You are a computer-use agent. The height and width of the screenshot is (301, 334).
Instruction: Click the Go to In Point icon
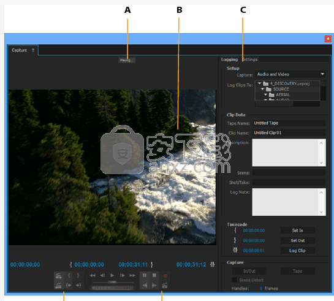[x=69, y=285]
